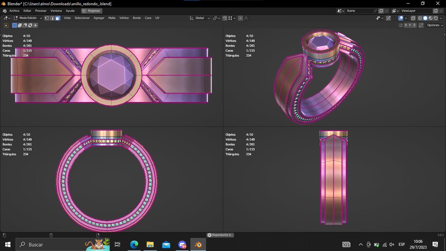Image resolution: width=446 pixels, height=251 pixels.
Task: Open the Windows notification center
Action: click(435, 244)
